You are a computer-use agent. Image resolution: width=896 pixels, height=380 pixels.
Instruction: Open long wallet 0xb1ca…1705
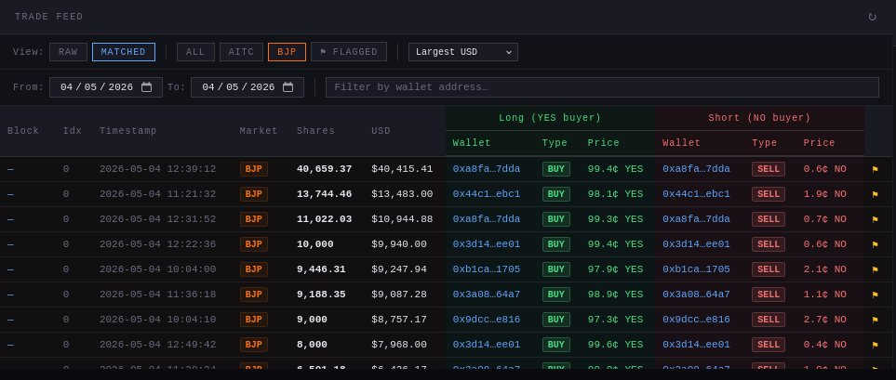tap(487, 269)
